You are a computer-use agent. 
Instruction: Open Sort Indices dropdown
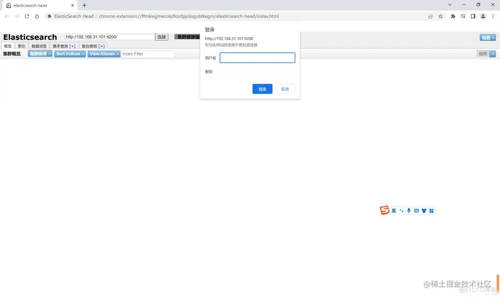pyautogui.click(x=70, y=54)
